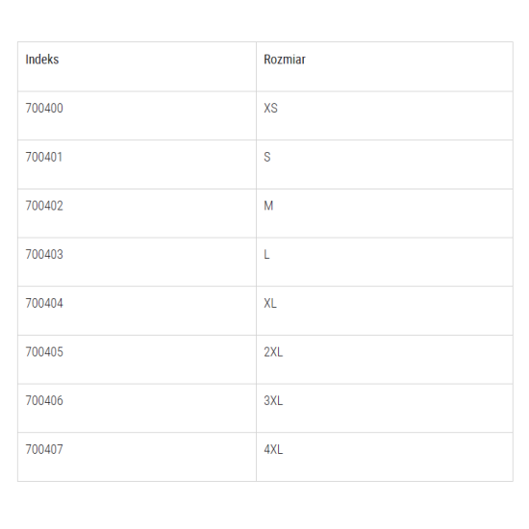Click the Indeks column header

pyautogui.click(x=137, y=66)
